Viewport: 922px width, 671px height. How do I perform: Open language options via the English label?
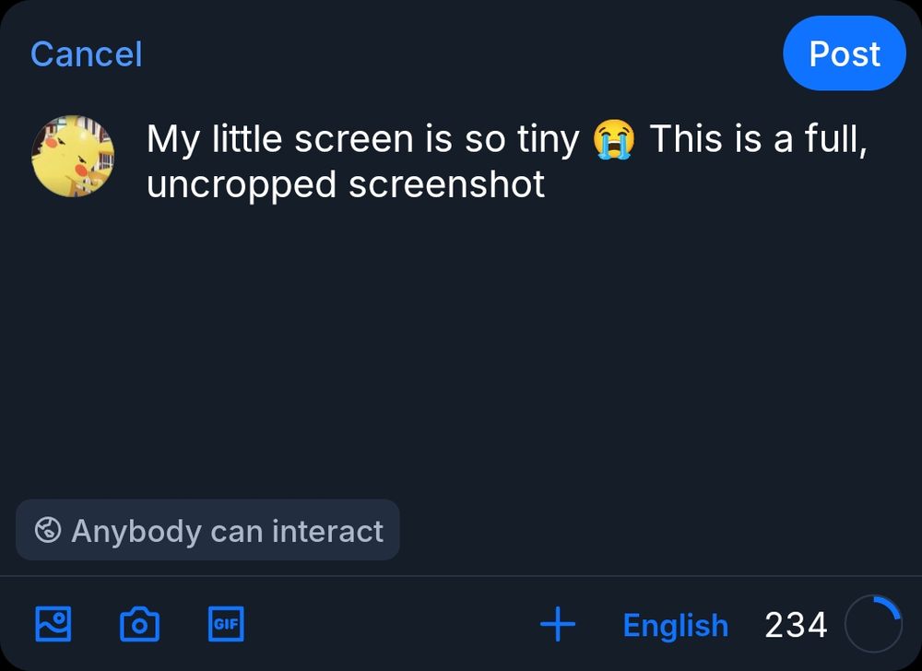(x=676, y=625)
